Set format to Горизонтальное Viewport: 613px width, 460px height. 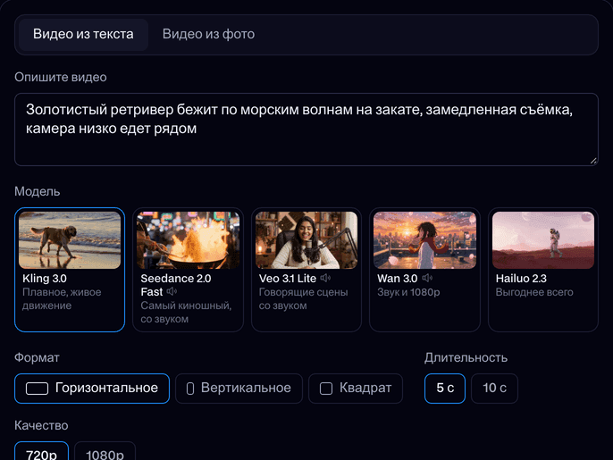pos(92,389)
